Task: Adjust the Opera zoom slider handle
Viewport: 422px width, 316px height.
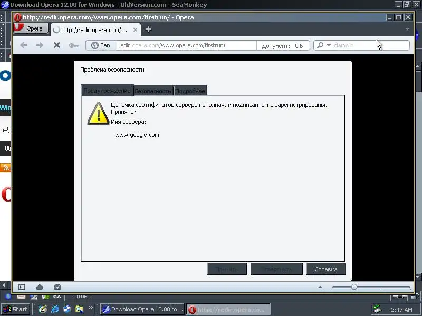Action: click(354, 287)
